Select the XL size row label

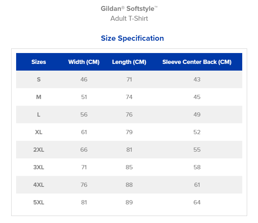[x=39, y=132]
